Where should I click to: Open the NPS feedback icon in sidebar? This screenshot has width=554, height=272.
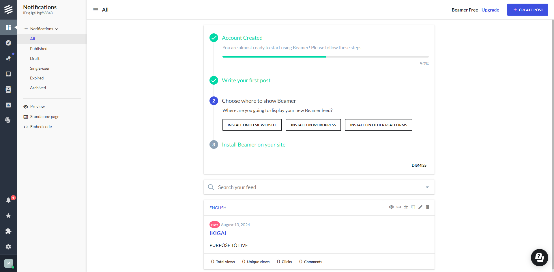point(8,120)
